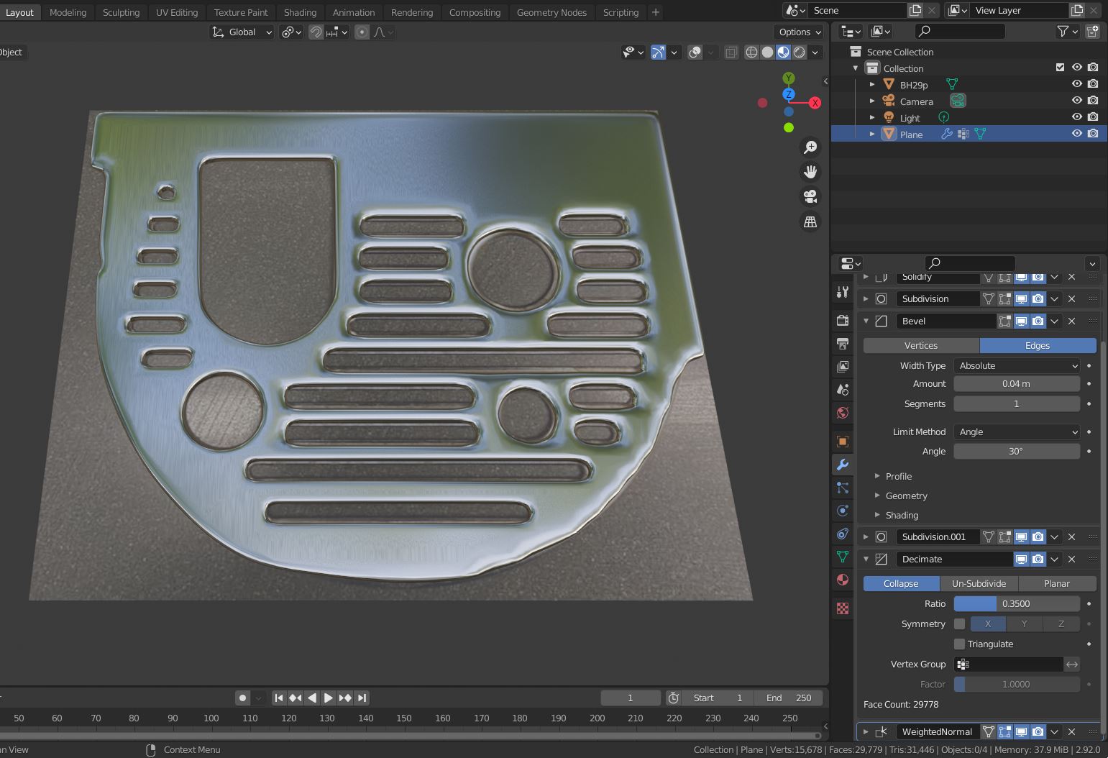The height and width of the screenshot is (758, 1108).
Task: Open the Output properties tab
Action: tap(843, 344)
